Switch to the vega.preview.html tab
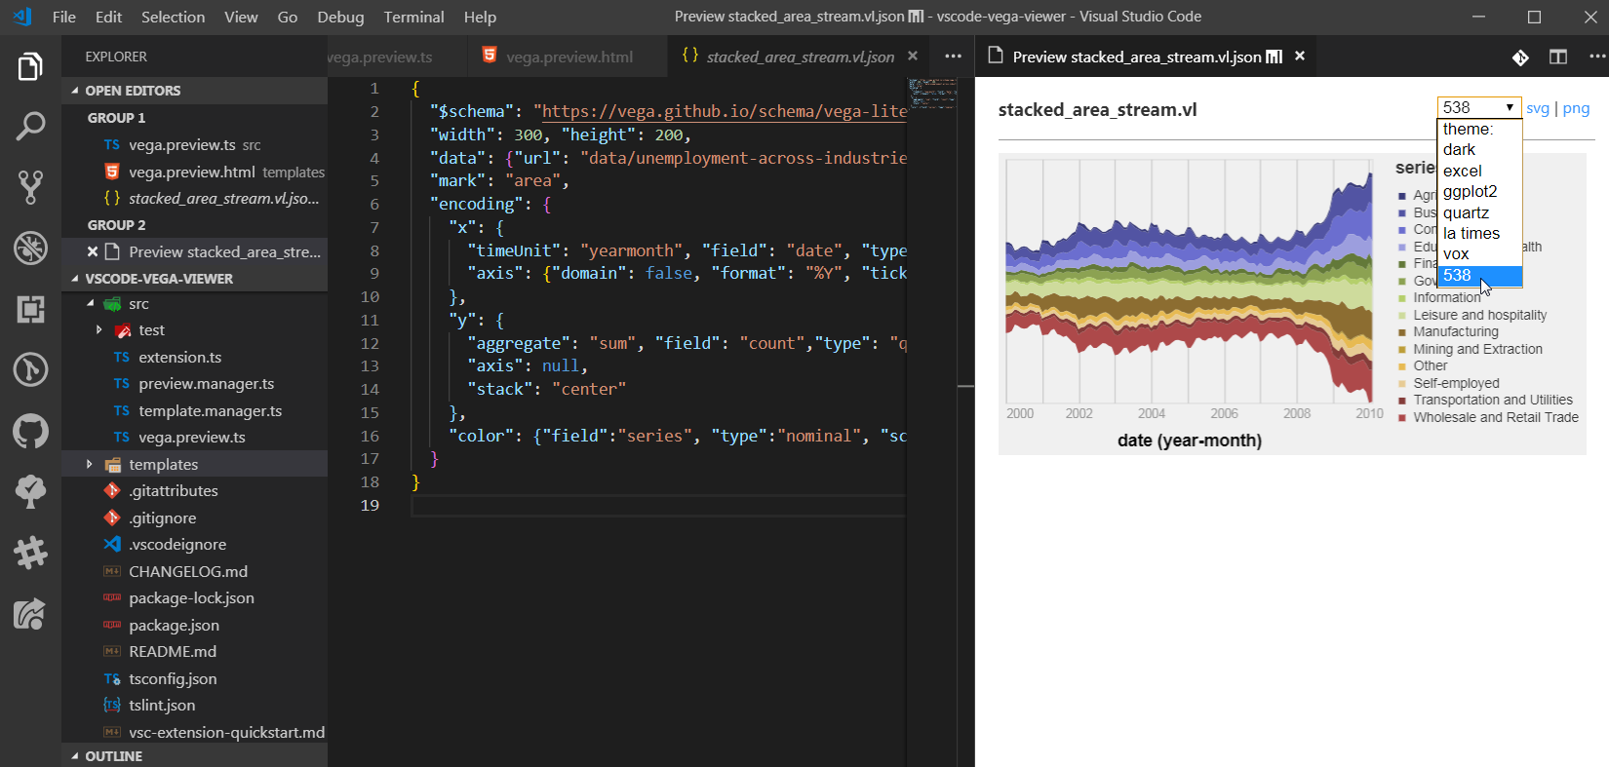 569,57
